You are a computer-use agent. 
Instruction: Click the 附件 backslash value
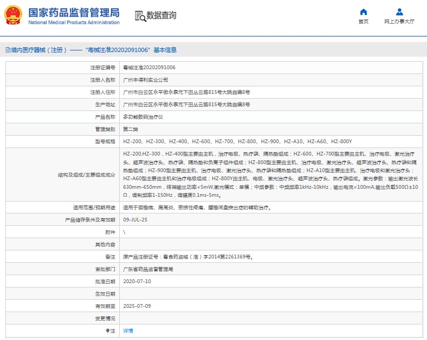[124, 232]
